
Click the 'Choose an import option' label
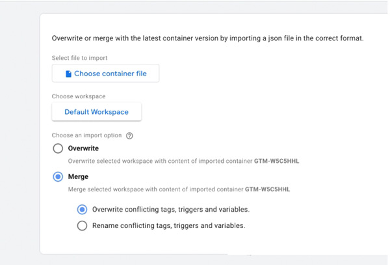[x=87, y=136]
